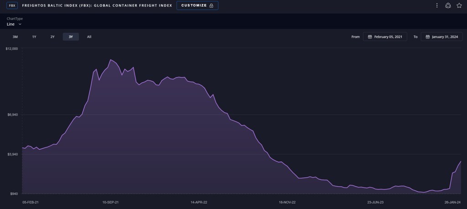The width and height of the screenshot is (467, 209).
Task: Show the All time range
Action: pyautogui.click(x=89, y=37)
